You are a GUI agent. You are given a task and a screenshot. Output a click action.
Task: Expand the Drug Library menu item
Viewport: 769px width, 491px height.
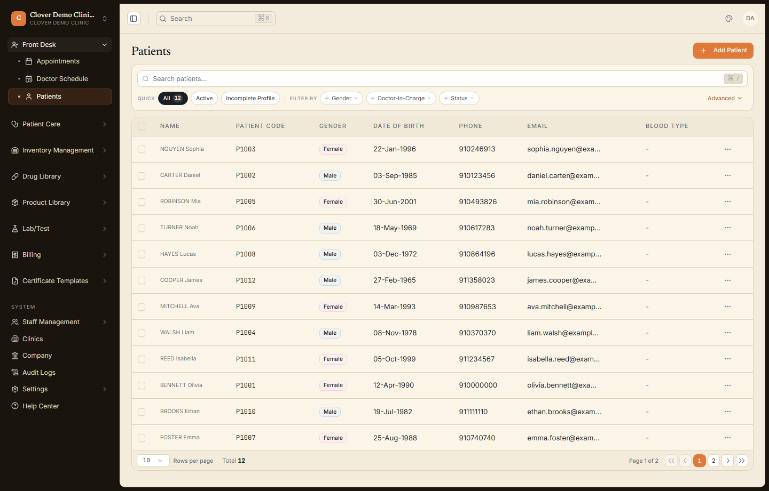click(60, 176)
